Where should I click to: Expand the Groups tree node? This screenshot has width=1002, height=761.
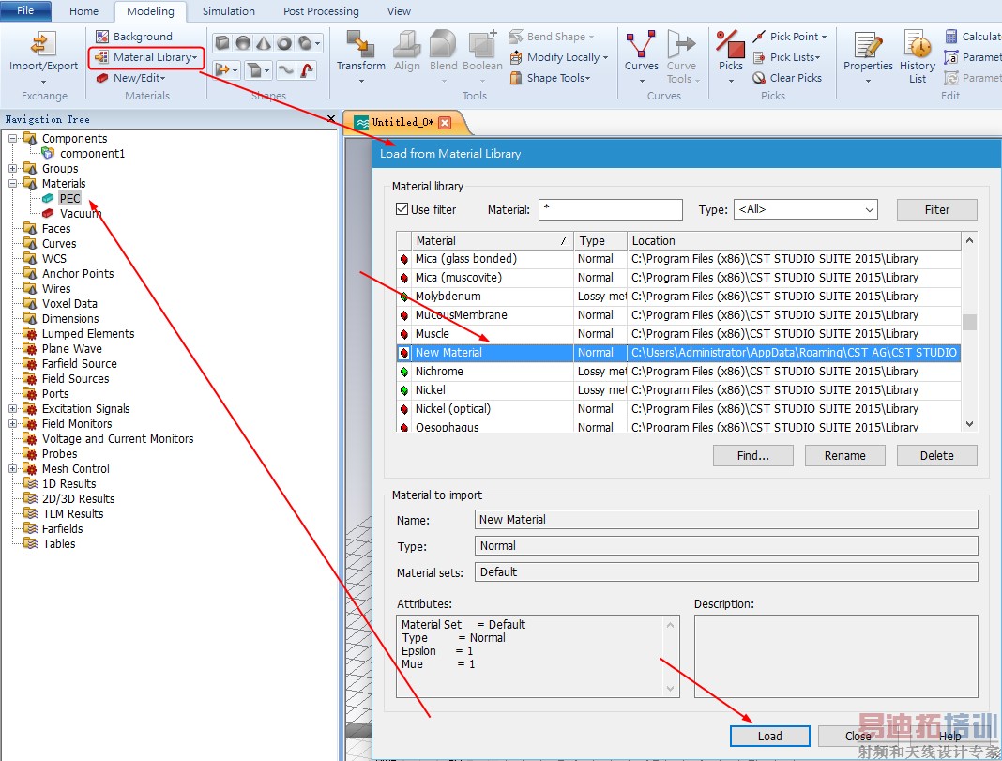(x=12, y=168)
